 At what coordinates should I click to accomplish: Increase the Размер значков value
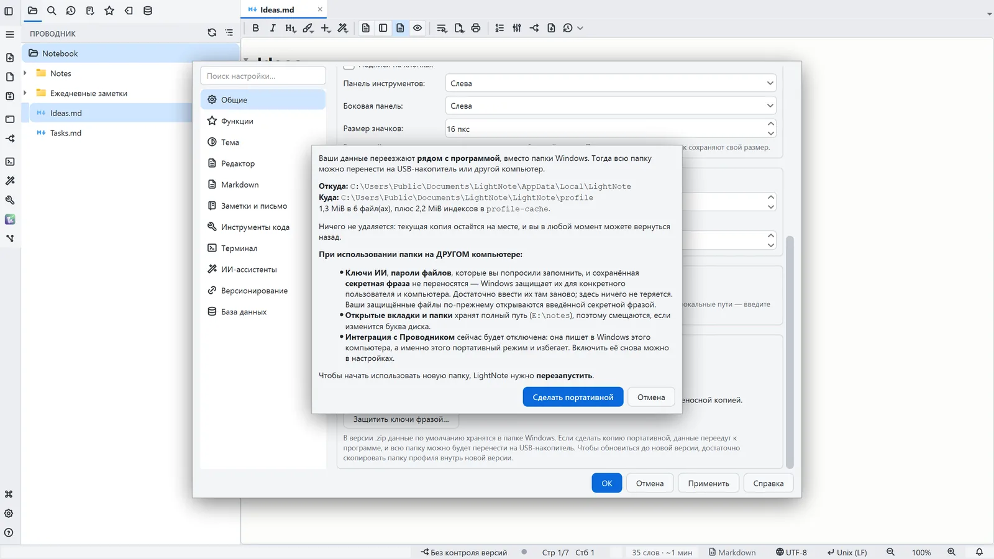[x=770, y=124]
